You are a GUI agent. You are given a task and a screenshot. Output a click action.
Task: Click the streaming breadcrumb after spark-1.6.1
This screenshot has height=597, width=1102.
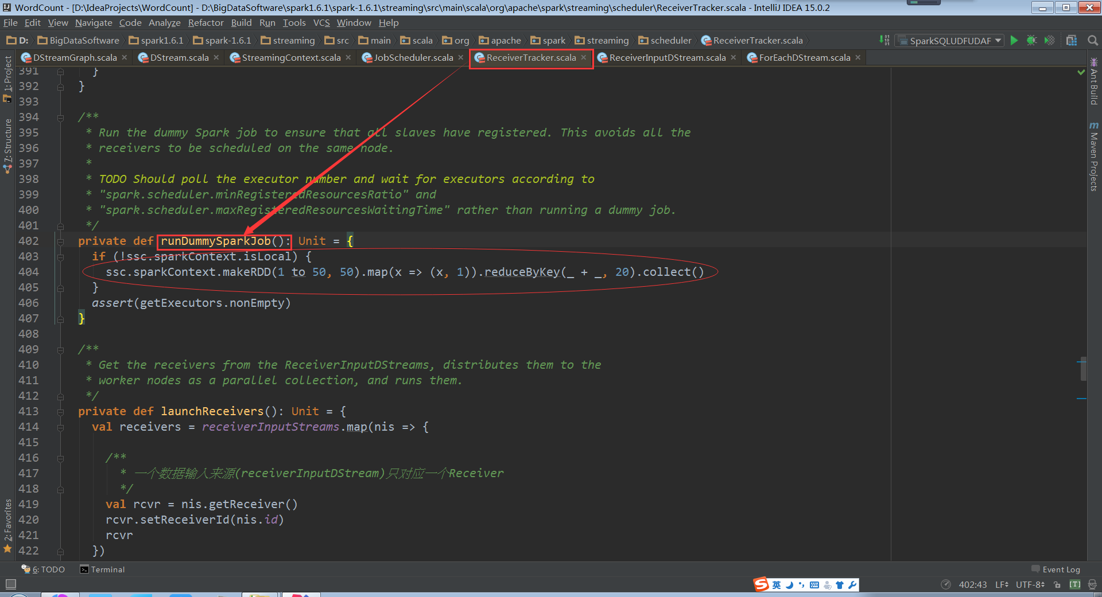click(288, 40)
